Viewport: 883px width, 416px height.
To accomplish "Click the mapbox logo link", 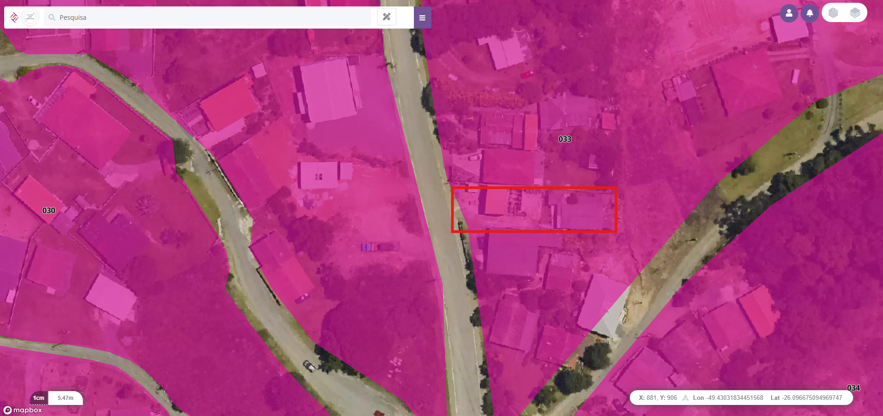I will [x=23, y=410].
